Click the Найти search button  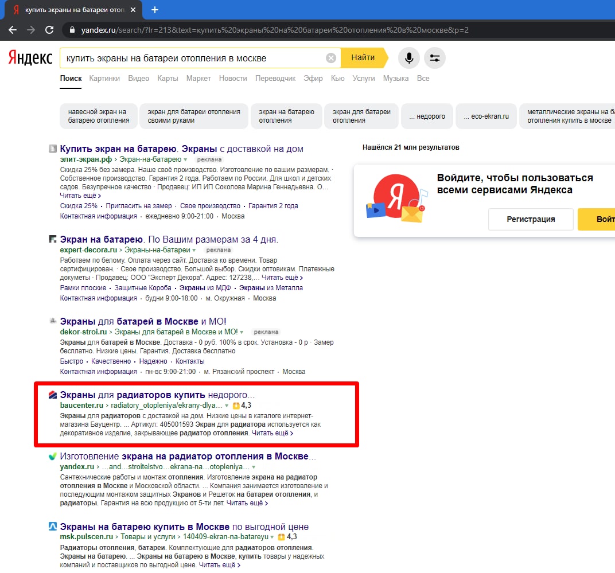(x=363, y=58)
